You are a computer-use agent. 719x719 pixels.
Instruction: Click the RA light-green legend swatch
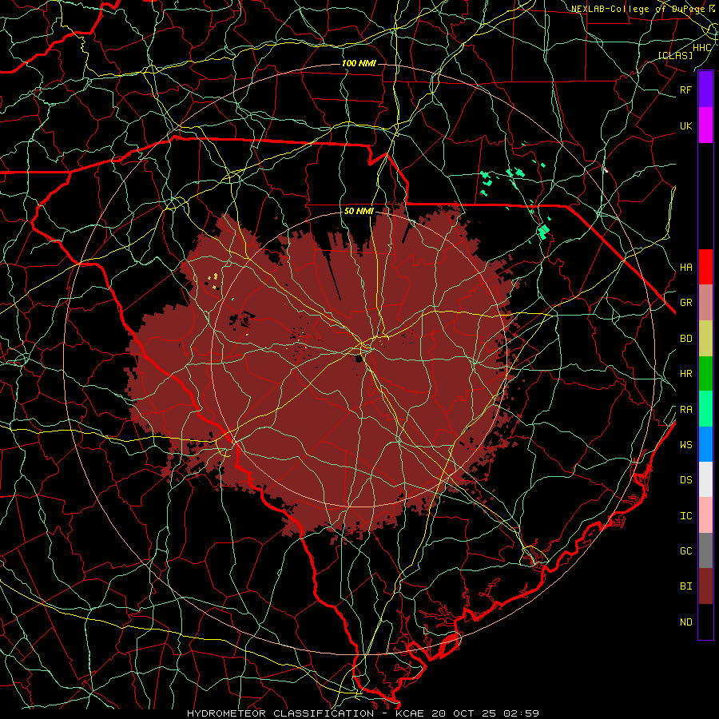pyautogui.click(x=705, y=409)
